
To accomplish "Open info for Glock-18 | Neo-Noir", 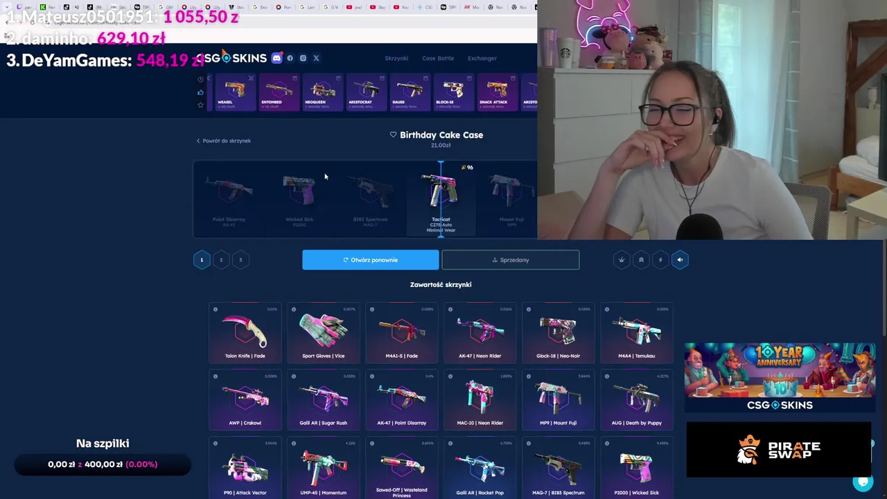I will click(529, 309).
